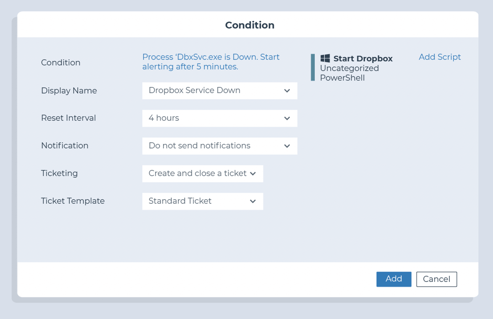Image resolution: width=493 pixels, height=319 pixels.
Task: Select the Start Dropbox PowerShell script
Action: (x=363, y=59)
